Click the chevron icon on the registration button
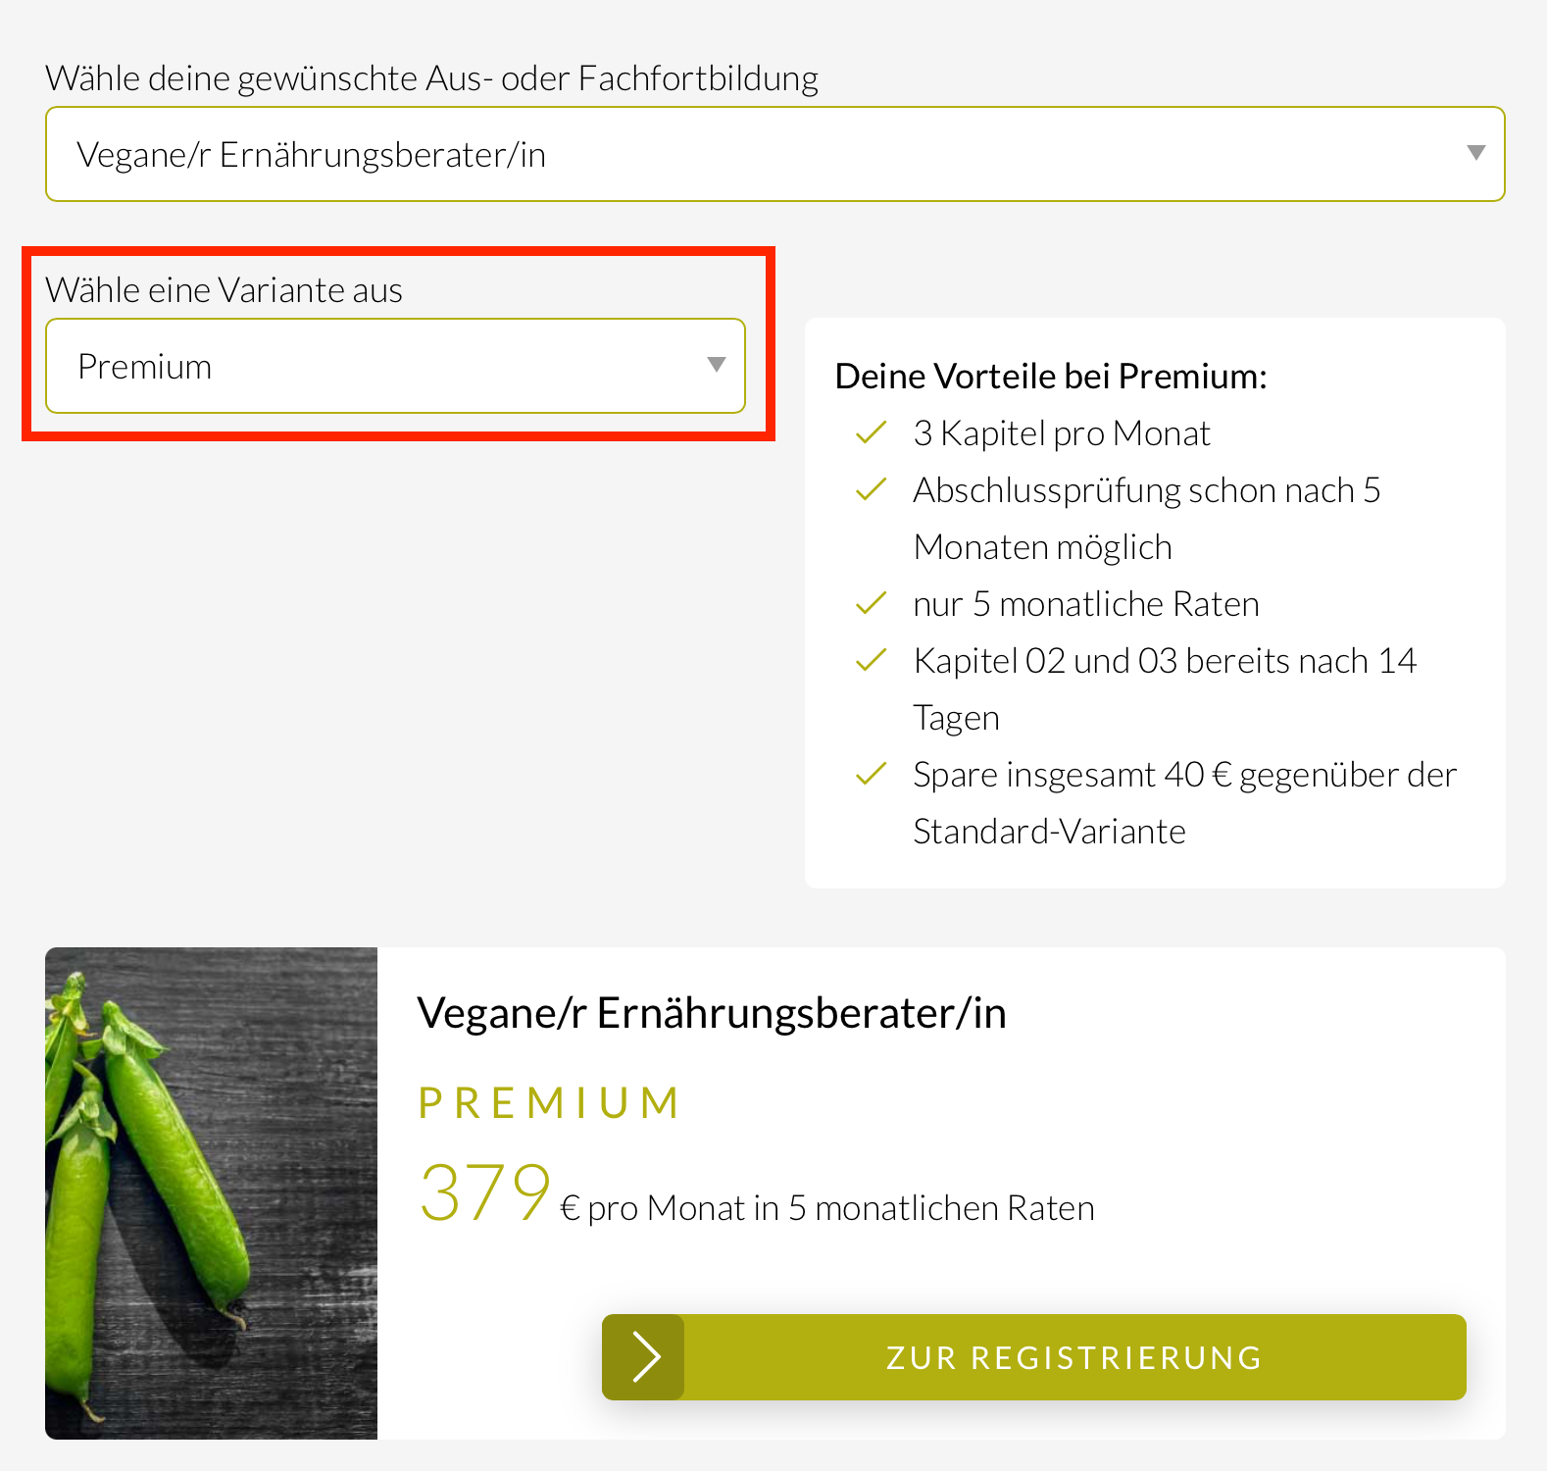This screenshot has width=1547, height=1471. (644, 1357)
